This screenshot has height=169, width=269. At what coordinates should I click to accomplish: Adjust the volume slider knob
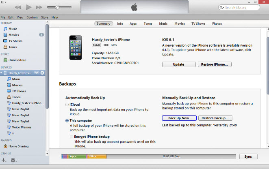pos(57,7)
